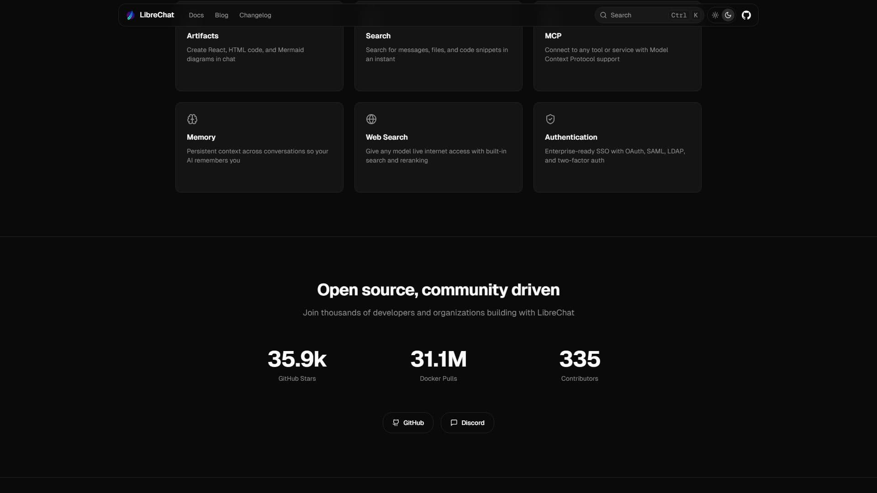Click 'Search for messages, files' description

(437, 54)
